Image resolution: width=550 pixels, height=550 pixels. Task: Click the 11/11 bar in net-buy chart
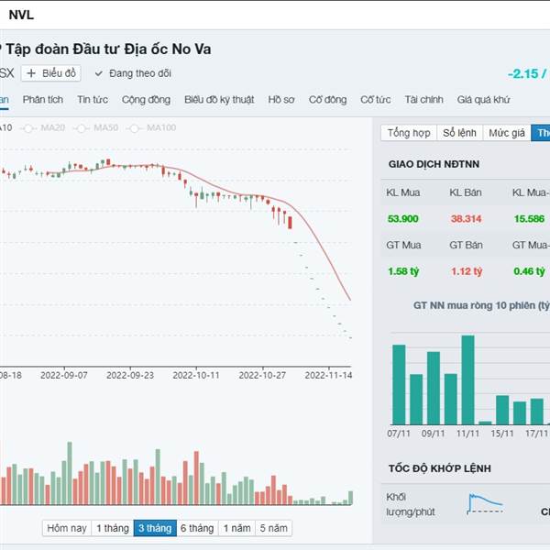point(467,379)
